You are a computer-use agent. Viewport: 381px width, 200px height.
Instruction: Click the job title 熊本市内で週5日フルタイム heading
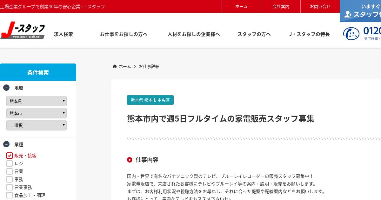pyautogui.click(x=221, y=119)
